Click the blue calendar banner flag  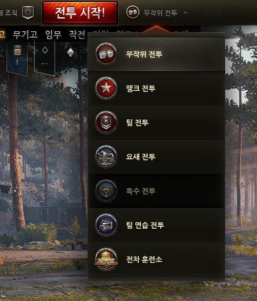point(17,57)
